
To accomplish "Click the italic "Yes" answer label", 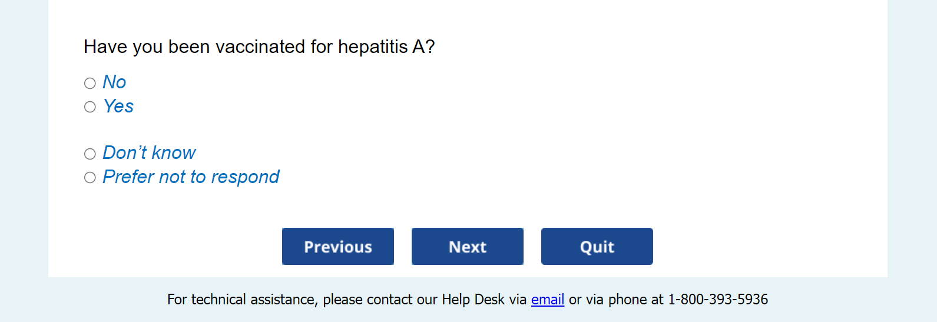I will (118, 107).
